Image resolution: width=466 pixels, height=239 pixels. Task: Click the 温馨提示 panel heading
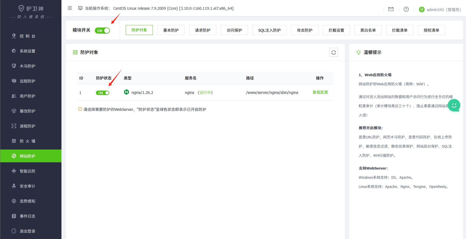[x=373, y=52]
